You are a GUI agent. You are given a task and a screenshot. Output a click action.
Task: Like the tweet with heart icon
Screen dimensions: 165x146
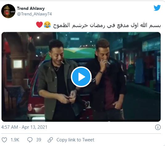pos(4,140)
